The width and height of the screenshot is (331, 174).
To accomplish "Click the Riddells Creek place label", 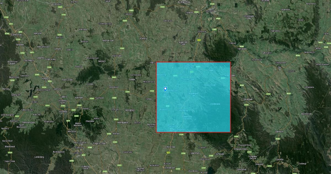I will (100, 143).
